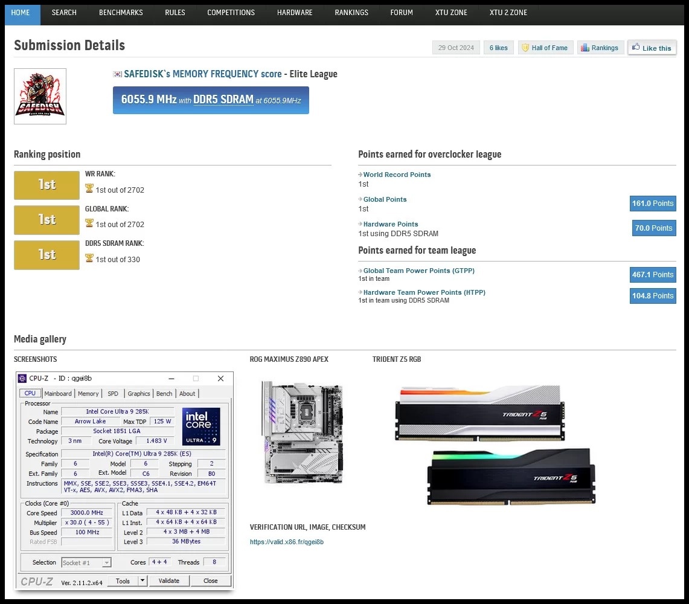Open Hardware Team Power Points (HTPP) link
This screenshot has width=689, height=604.
tap(424, 292)
